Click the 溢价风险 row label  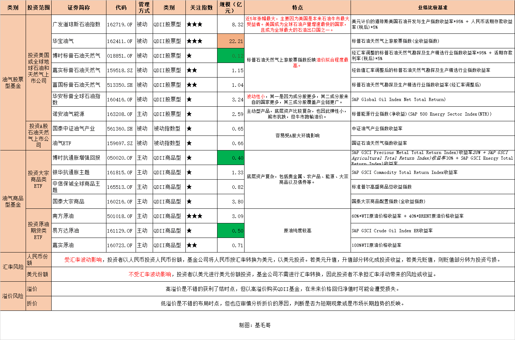(x=13, y=295)
